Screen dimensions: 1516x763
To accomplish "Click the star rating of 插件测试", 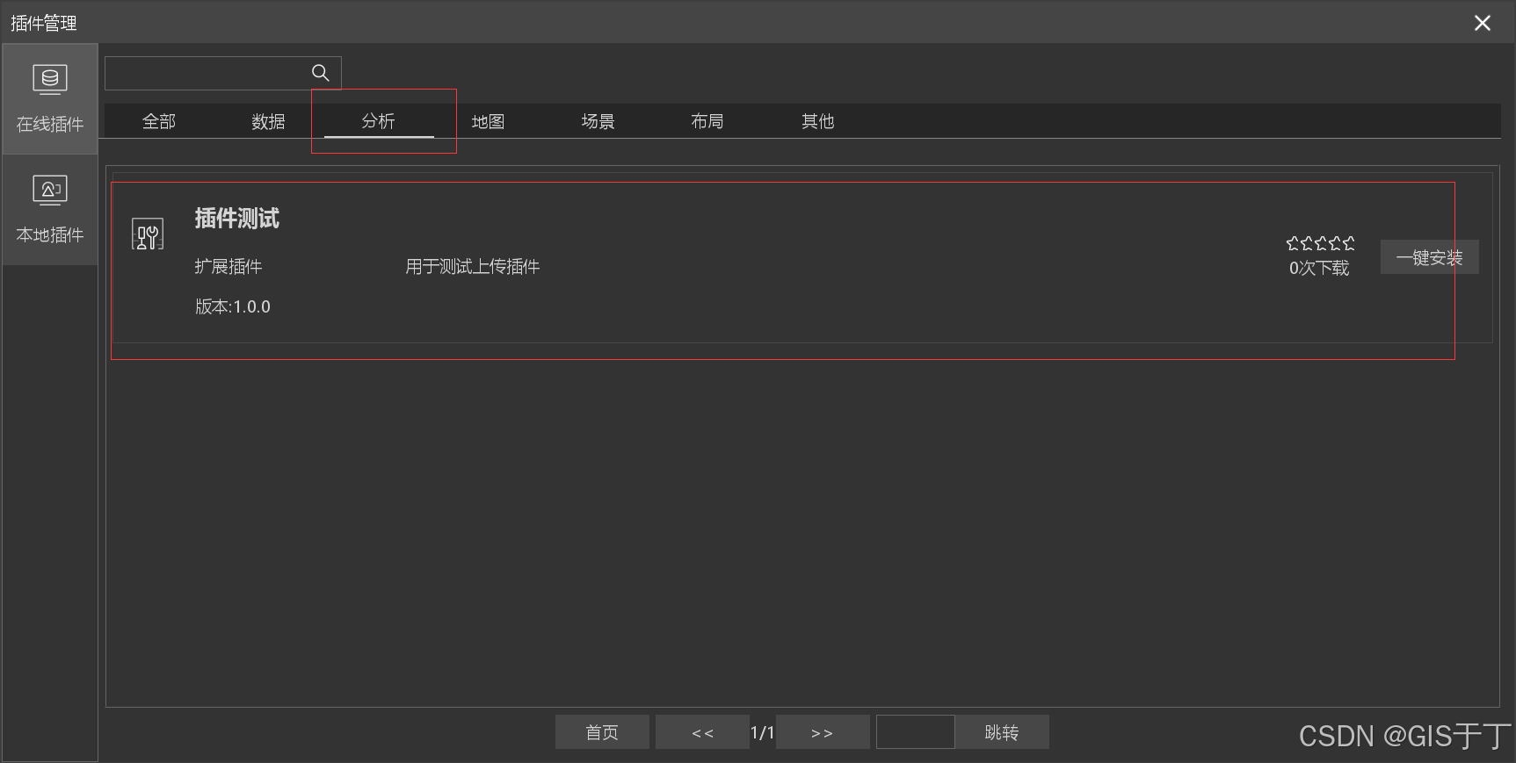I will (x=1320, y=243).
